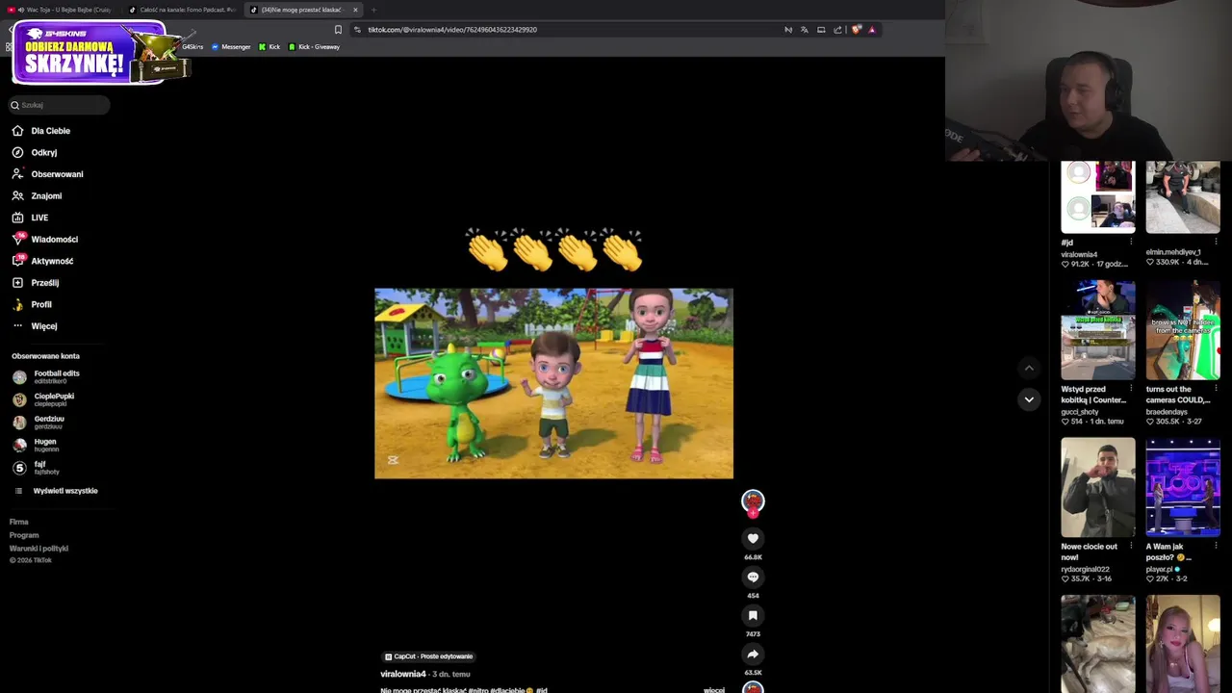
Task: Open A Wam jak poszło thumbnail
Action: pyautogui.click(x=1183, y=487)
